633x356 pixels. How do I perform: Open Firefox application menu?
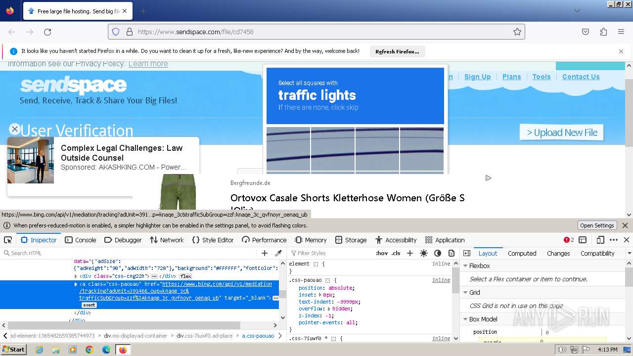621,32
